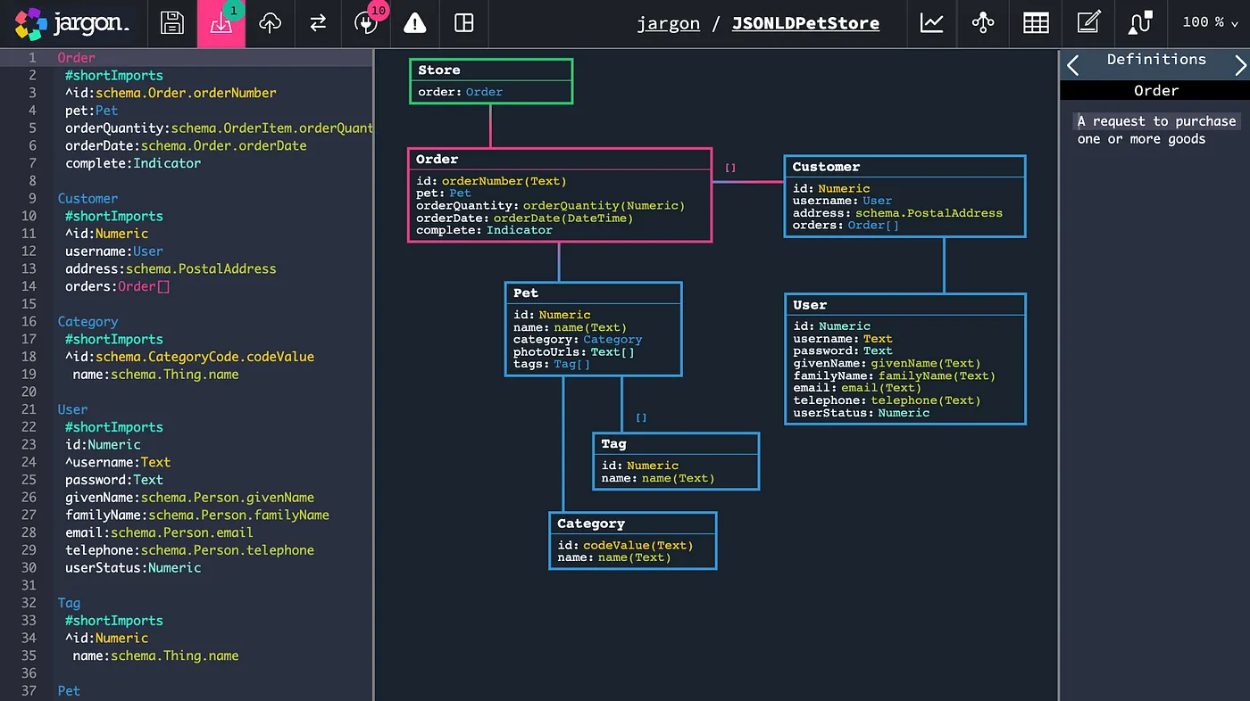Click the edit/compose icon
This screenshot has height=701, width=1250.
pos(1087,23)
